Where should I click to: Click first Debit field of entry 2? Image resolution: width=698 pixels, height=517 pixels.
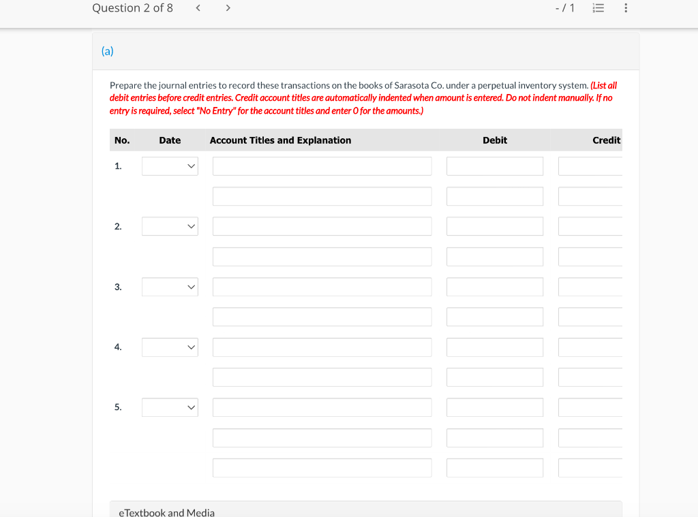coord(495,226)
